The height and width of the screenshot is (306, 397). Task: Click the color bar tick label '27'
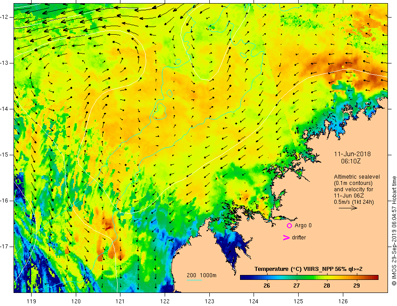click(x=296, y=286)
